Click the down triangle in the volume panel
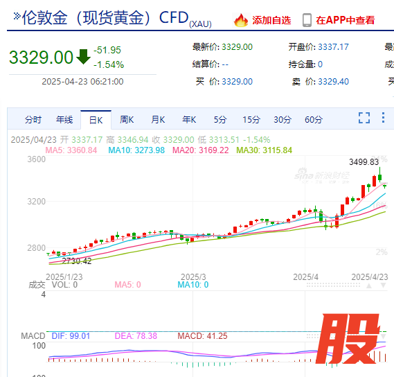This screenshot has width=394, height=377. pyautogui.click(x=383, y=286)
